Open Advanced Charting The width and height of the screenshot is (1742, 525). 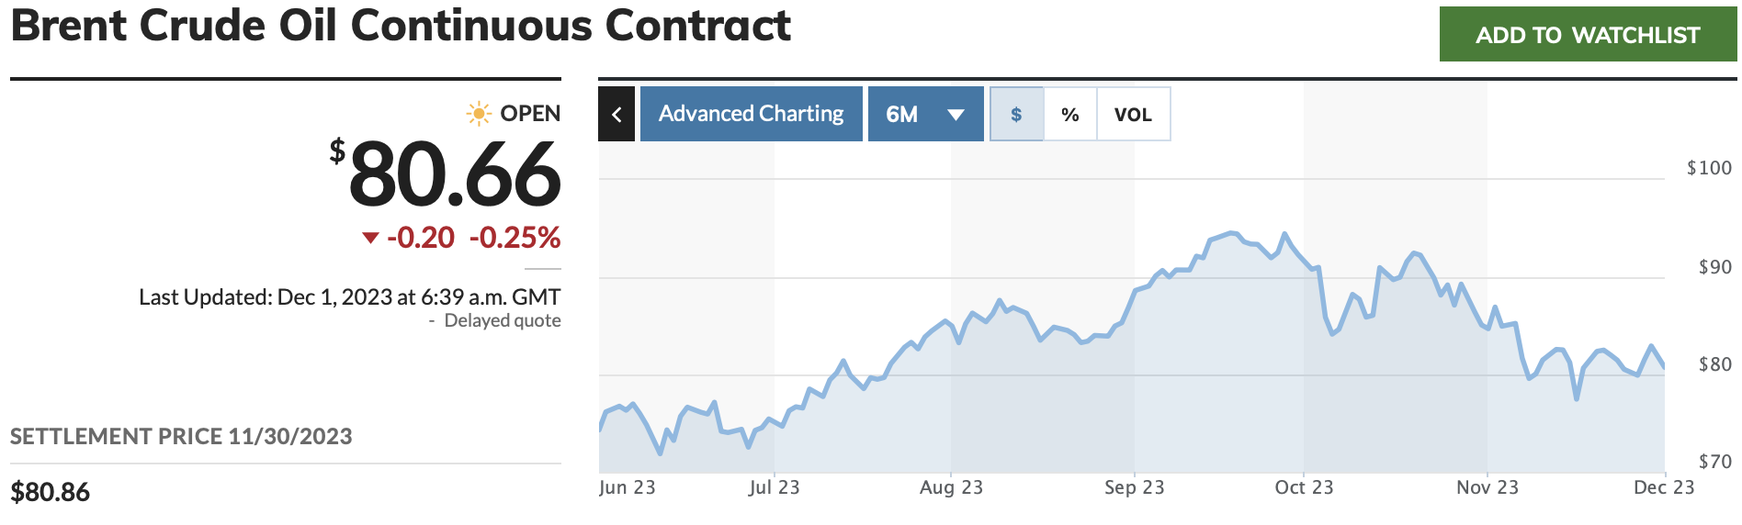click(x=751, y=115)
